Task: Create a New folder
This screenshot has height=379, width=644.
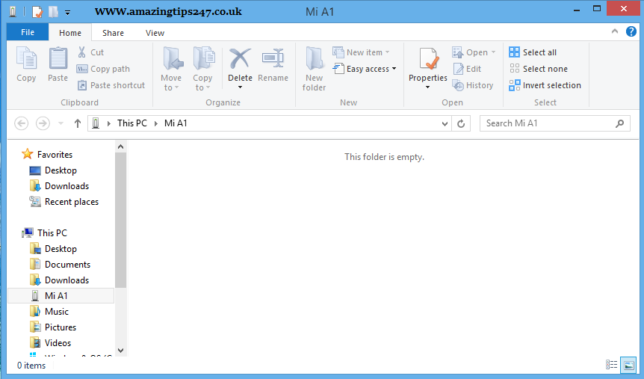Action: [315, 69]
